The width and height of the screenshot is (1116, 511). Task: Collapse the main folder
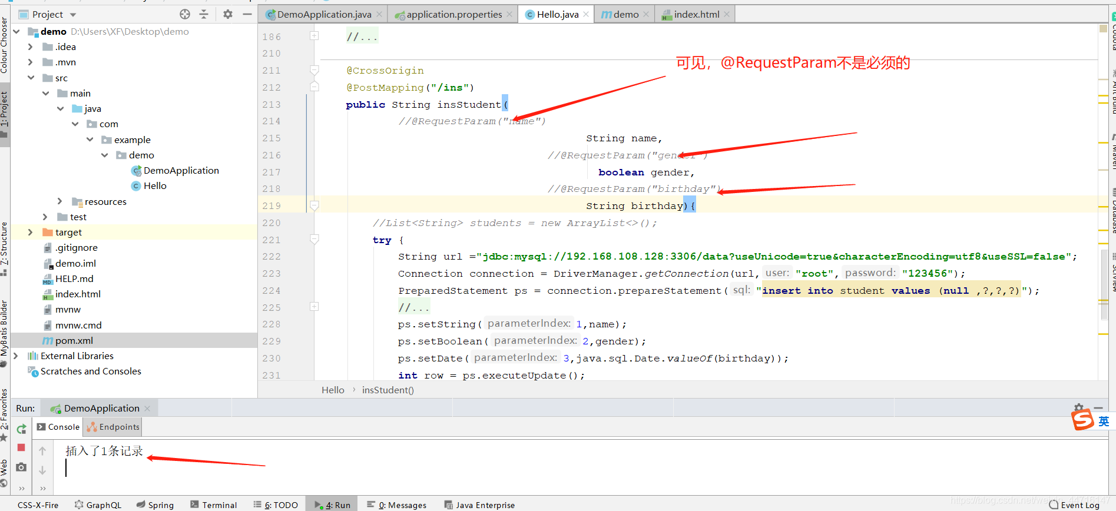pyautogui.click(x=45, y=93)
